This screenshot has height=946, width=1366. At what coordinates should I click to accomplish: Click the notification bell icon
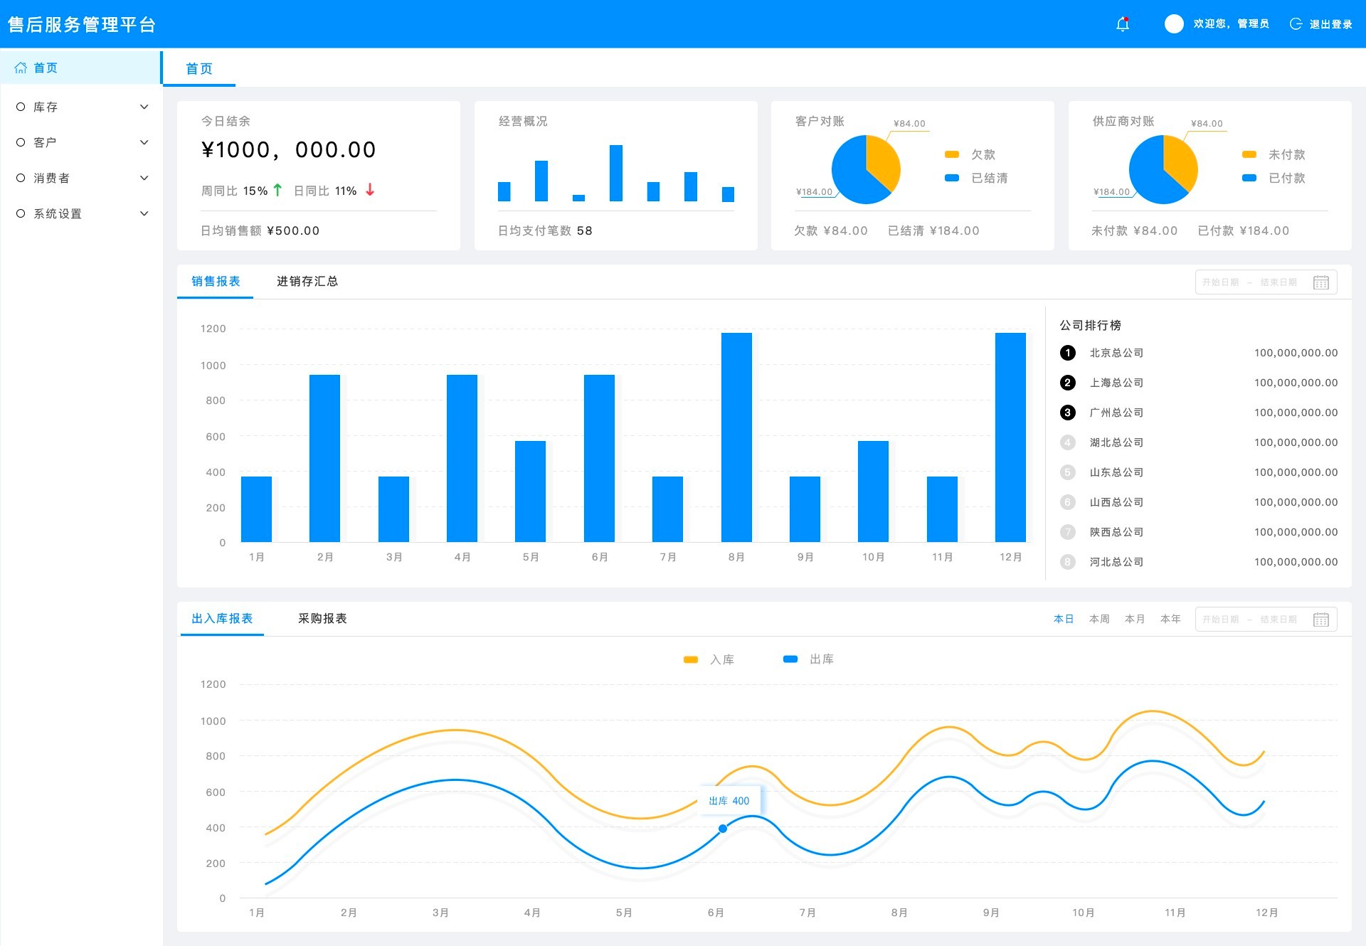pos(1123,24)
